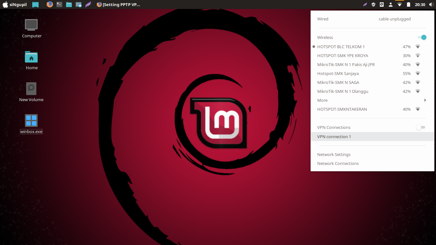Open the New Volume drive icon

(31, 92)
